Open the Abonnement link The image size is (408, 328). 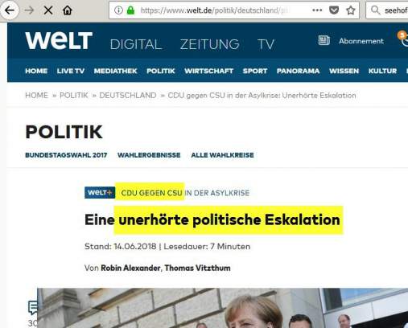click(x=361, y=41)
